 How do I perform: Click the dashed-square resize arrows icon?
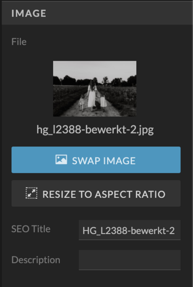tap(31, 193)
